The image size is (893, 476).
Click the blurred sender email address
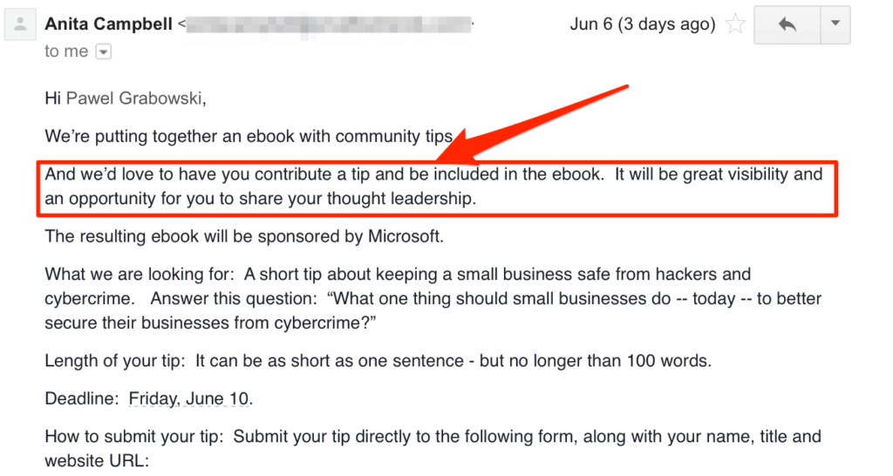click(x=329, y=25)
